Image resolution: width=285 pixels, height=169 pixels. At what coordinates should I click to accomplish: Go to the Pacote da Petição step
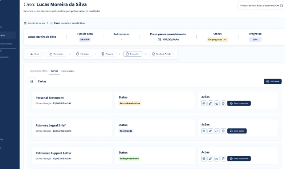click(162, 54)
